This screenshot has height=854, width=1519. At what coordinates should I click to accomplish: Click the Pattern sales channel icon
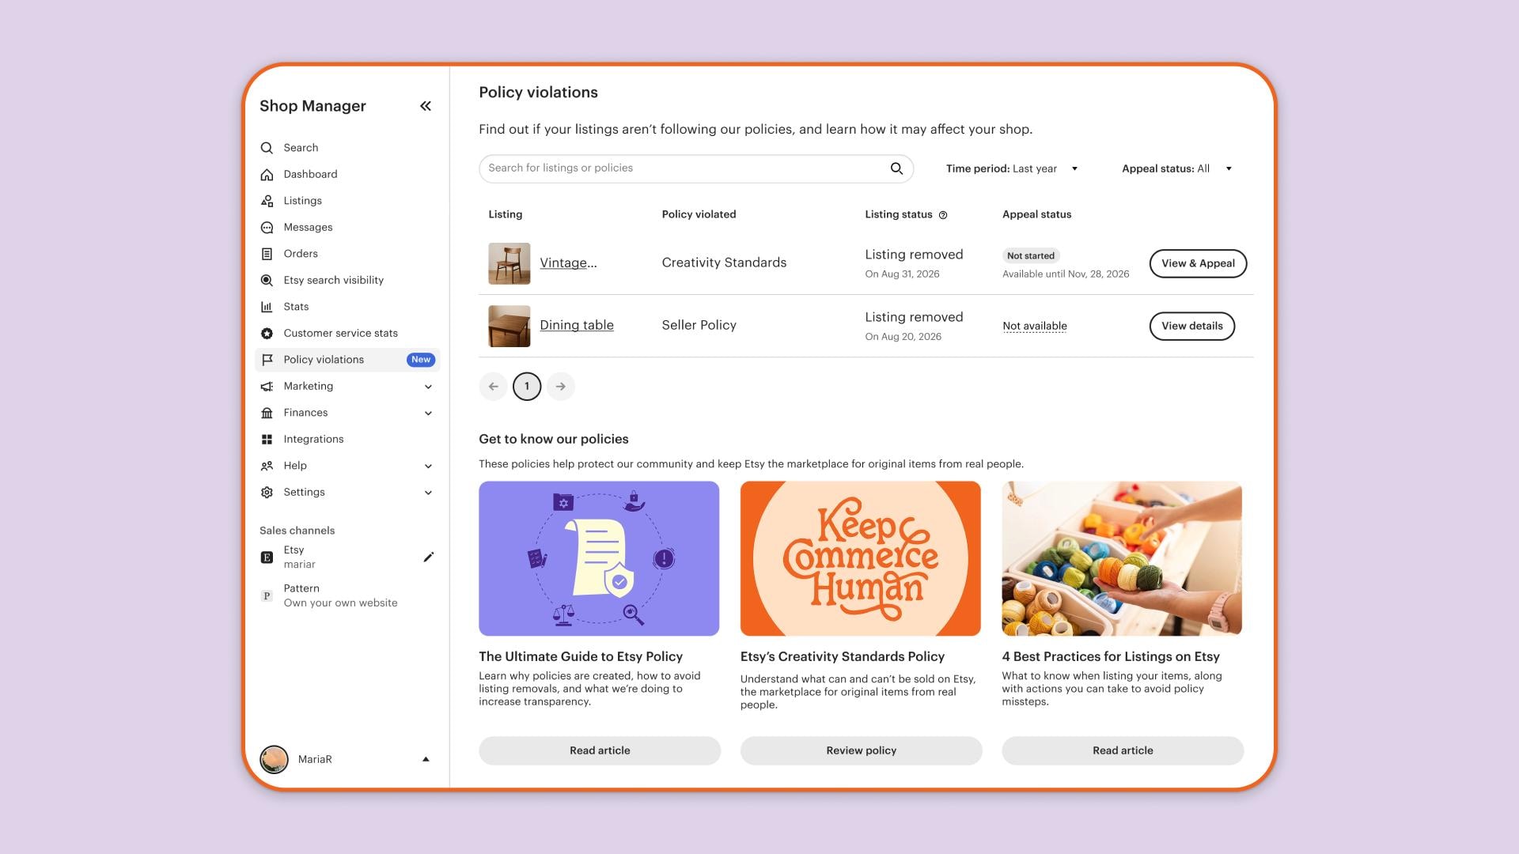click(267, 596)
